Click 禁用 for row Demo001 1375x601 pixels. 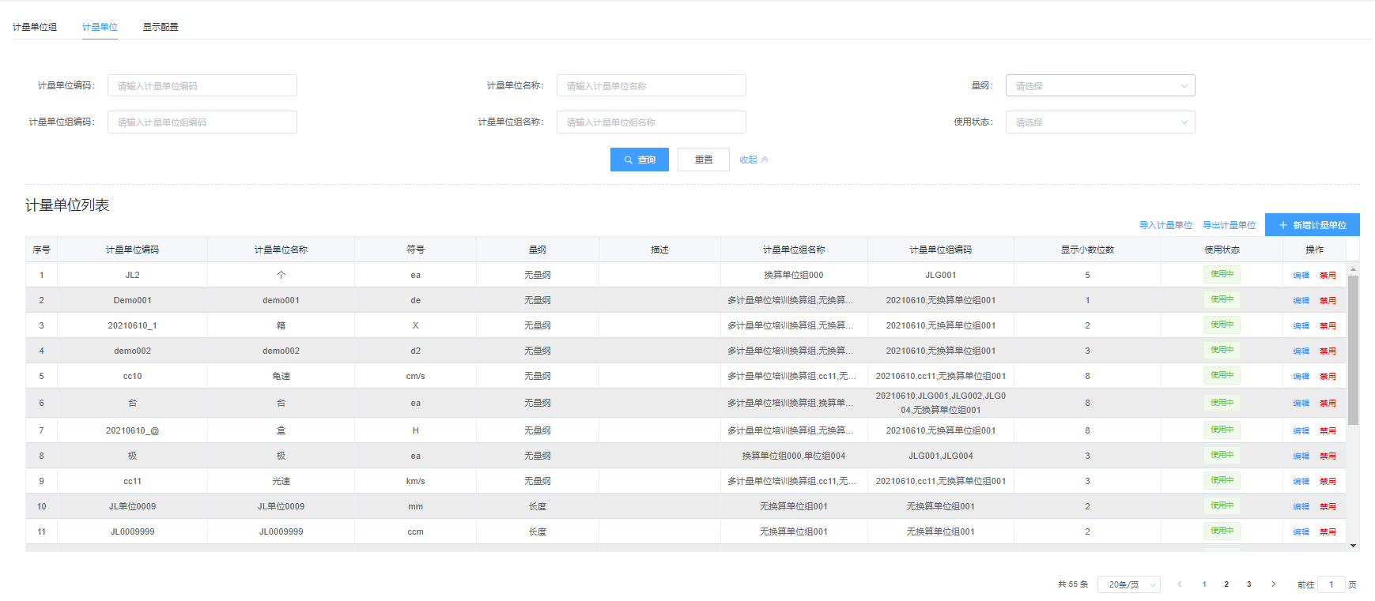1328,301
